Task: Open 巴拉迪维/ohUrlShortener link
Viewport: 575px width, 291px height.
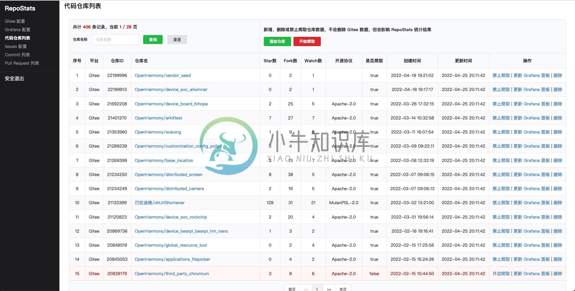Action: pyautogui.click(x=160, y=203)
